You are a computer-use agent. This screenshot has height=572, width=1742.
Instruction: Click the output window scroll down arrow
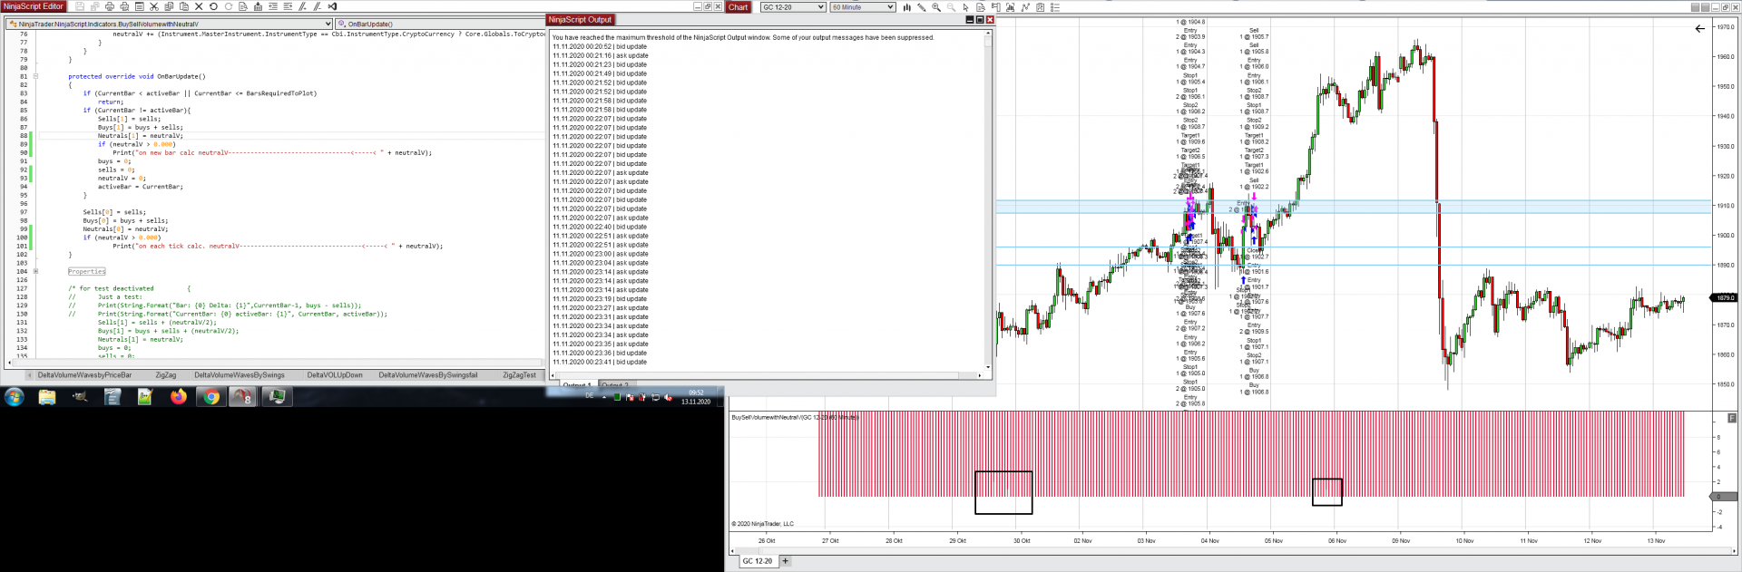988,367
